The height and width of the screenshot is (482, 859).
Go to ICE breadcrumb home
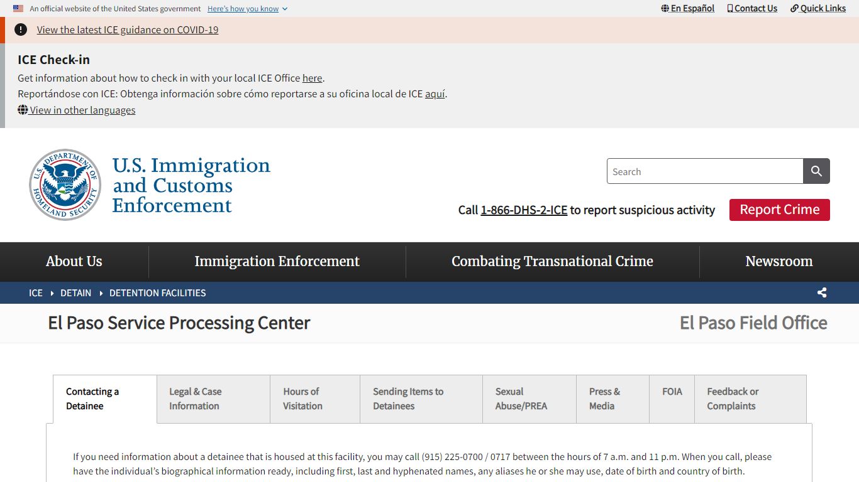(36, 293)
